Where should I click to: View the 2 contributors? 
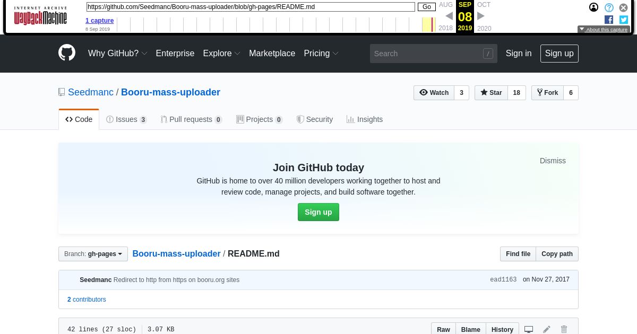[x=87, y=300]
